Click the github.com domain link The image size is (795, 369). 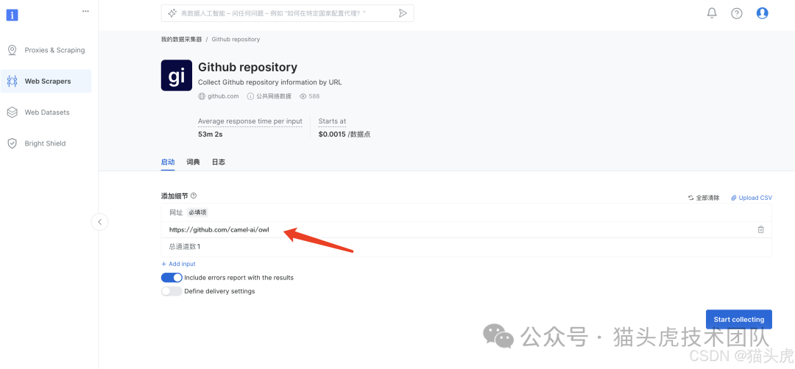[223, 96]
